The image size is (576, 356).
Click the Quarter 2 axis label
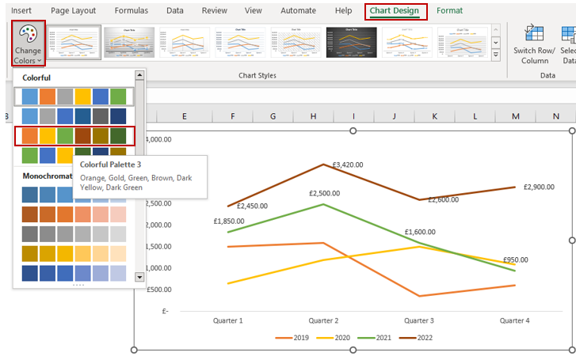point(323,320)
